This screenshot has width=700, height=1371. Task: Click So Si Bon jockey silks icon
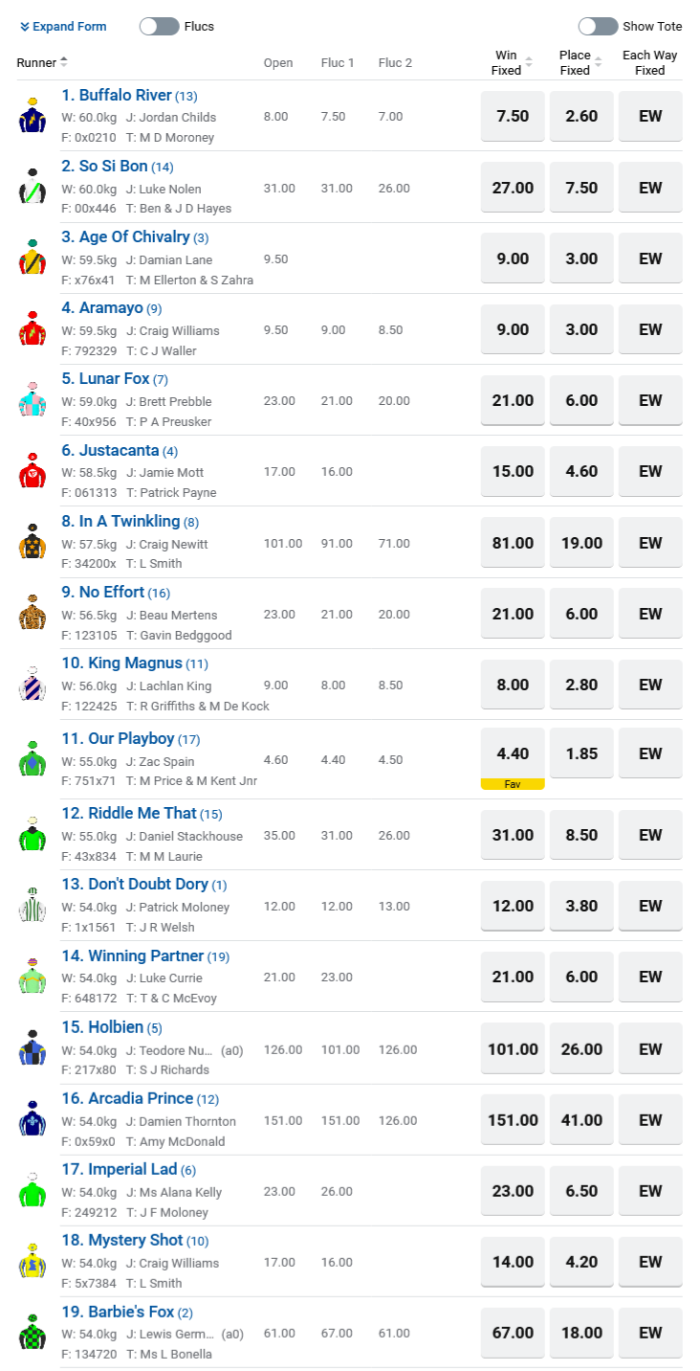33,187
